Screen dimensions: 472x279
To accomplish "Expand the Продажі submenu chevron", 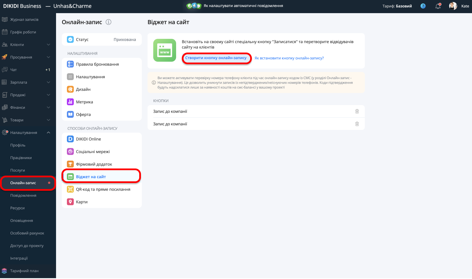I will [x=49, y=95].
